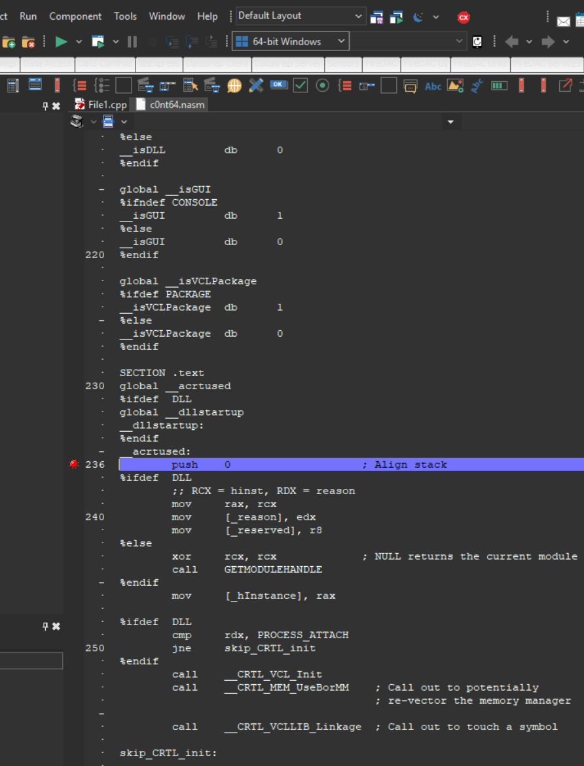Screen dimensions: 584x766
Task: Click Save desktop layout icon
Action: 377,18
